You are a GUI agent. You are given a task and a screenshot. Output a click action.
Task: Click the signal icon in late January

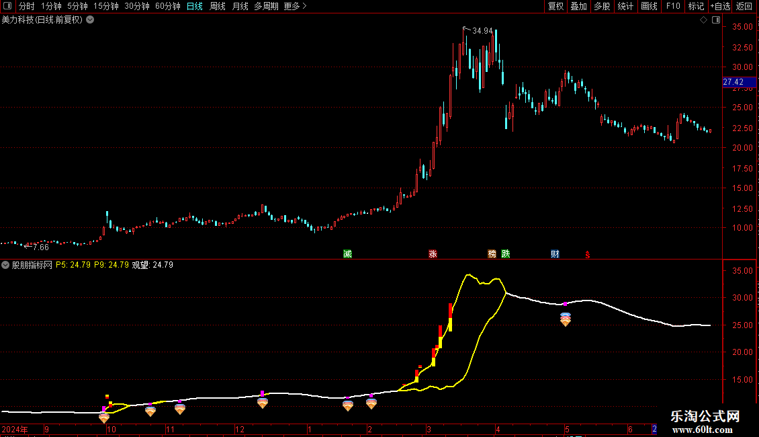[x=347, y=406]
